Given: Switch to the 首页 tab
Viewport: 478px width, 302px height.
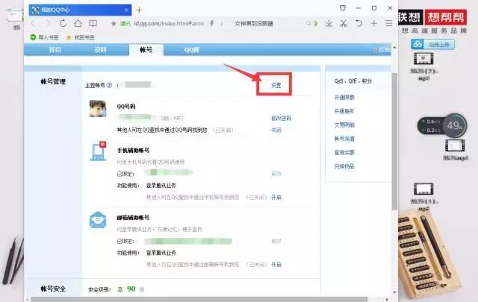Looking at the screenshot, I should [x=55, y=50].
